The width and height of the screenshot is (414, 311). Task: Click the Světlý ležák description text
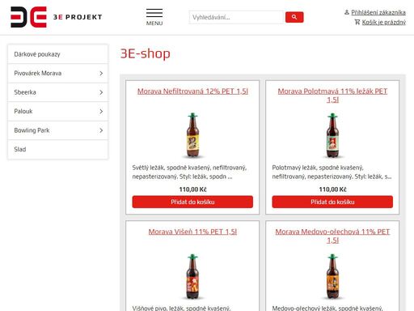[x=189, y=172]
